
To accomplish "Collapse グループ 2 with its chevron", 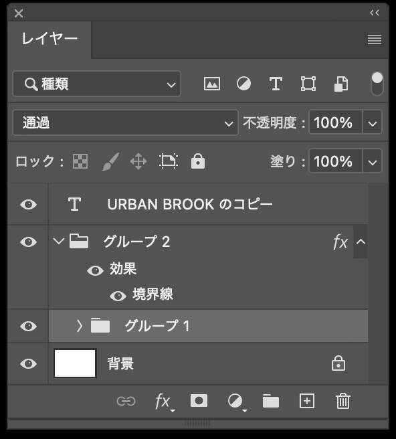I will click(x=59, y=242).
